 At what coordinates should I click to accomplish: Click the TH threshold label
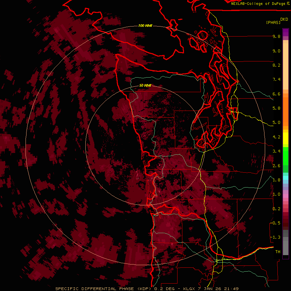[x=278, y=252]
